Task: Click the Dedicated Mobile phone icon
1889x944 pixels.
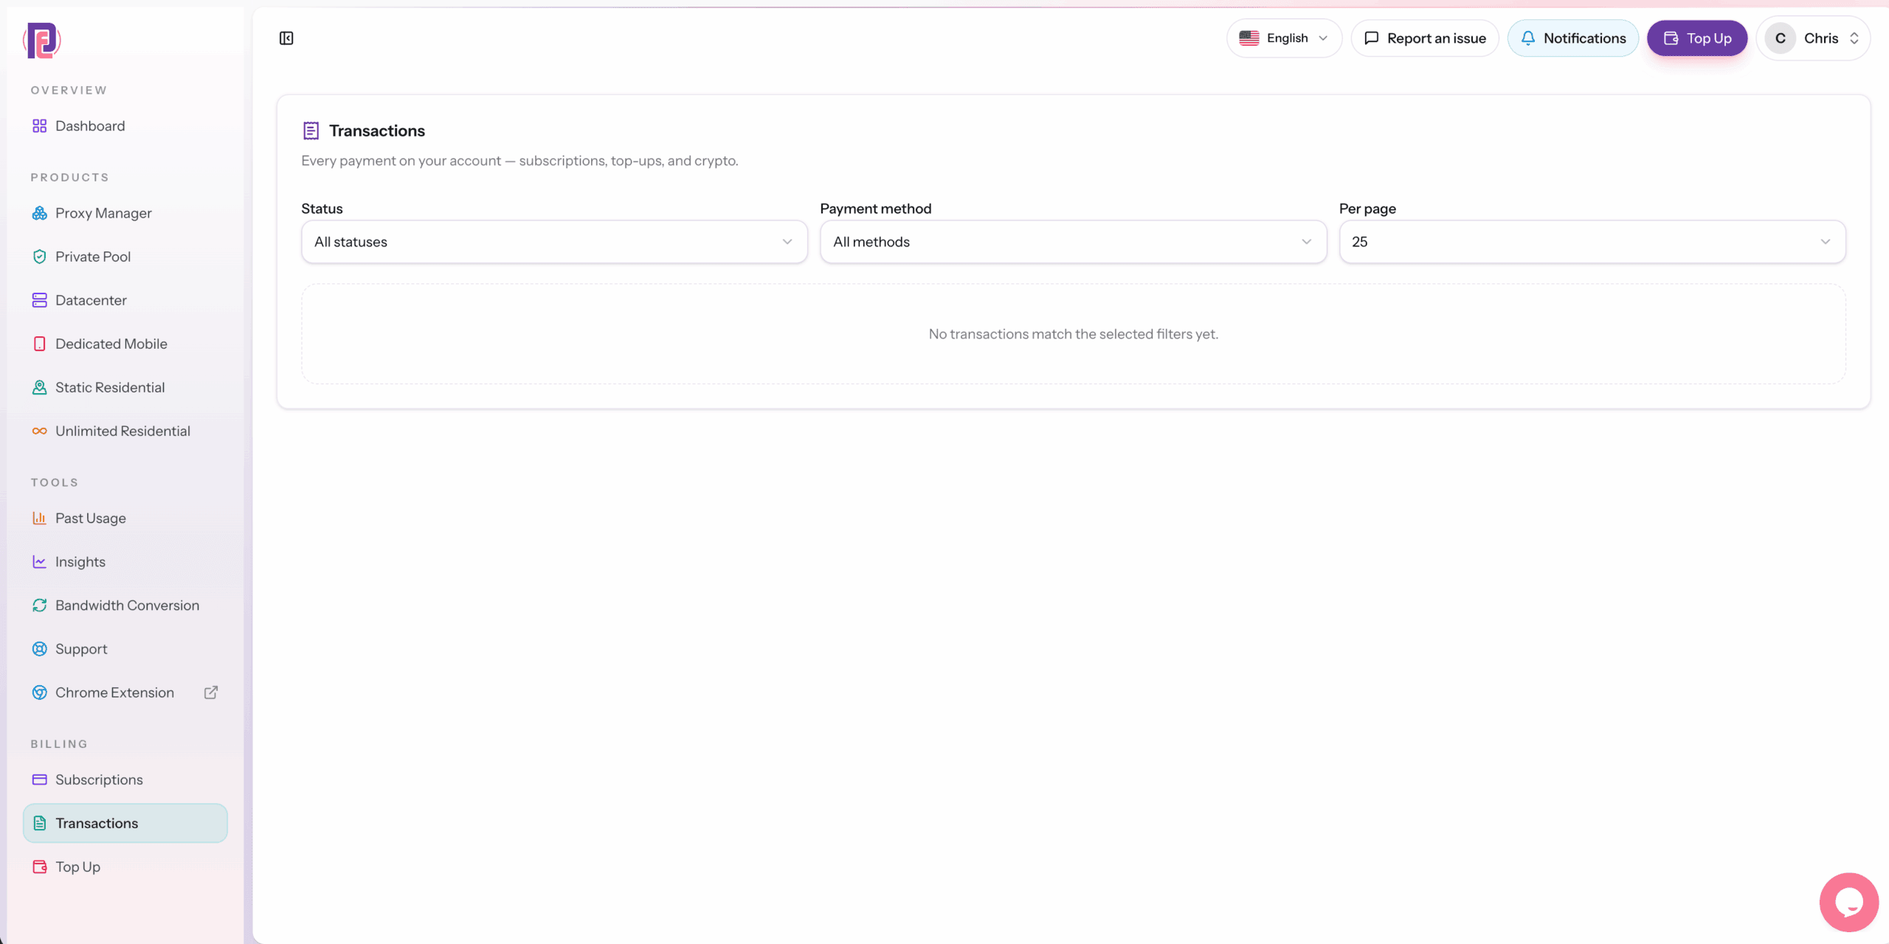Action: 40,344
